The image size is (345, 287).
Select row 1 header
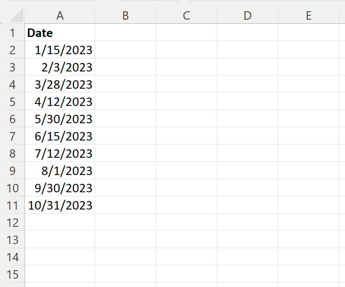pos(12,33)
